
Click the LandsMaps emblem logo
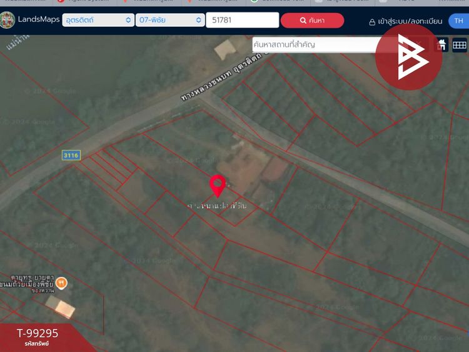(x=7, y=20)
